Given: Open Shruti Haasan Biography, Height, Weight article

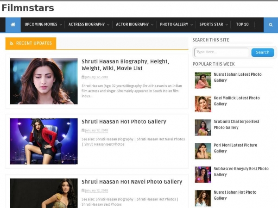Looking at the screenshot, I should [125, 65].
